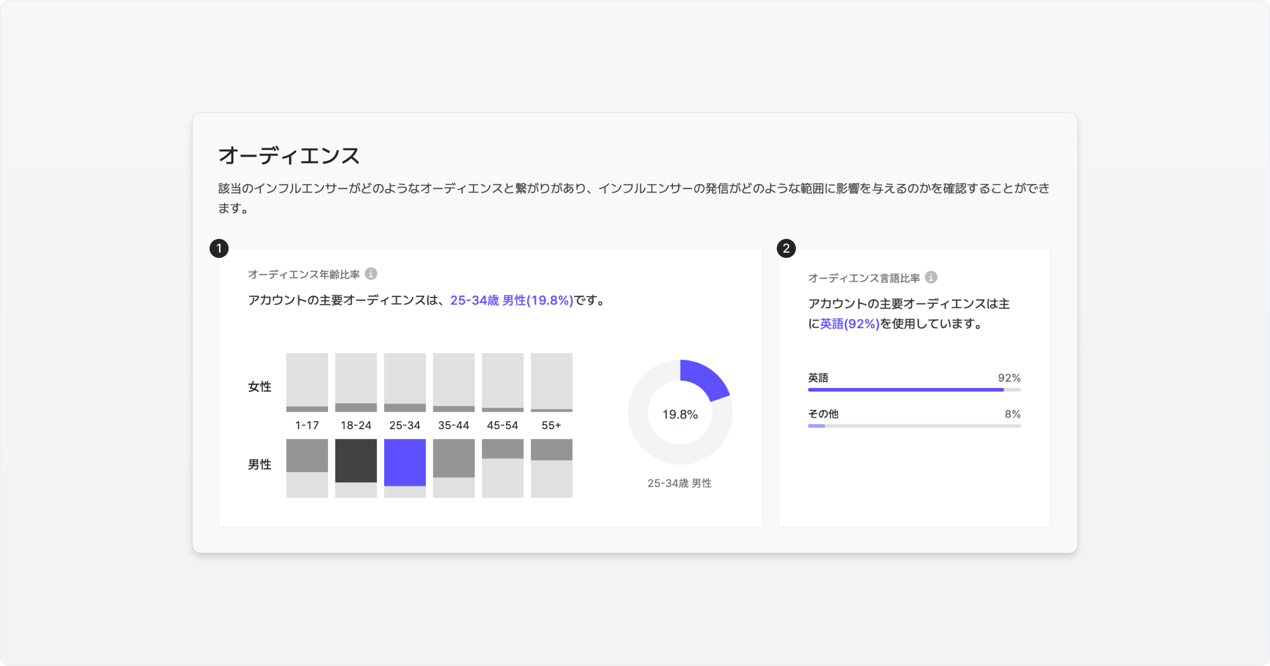Click the blue donut chart segment

point(705,379)
